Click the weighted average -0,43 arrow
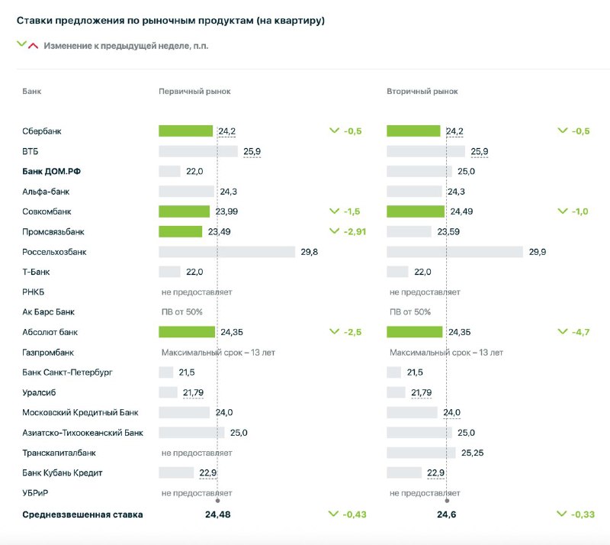This screenshot has height=545, width=610. tap(333, 514)
